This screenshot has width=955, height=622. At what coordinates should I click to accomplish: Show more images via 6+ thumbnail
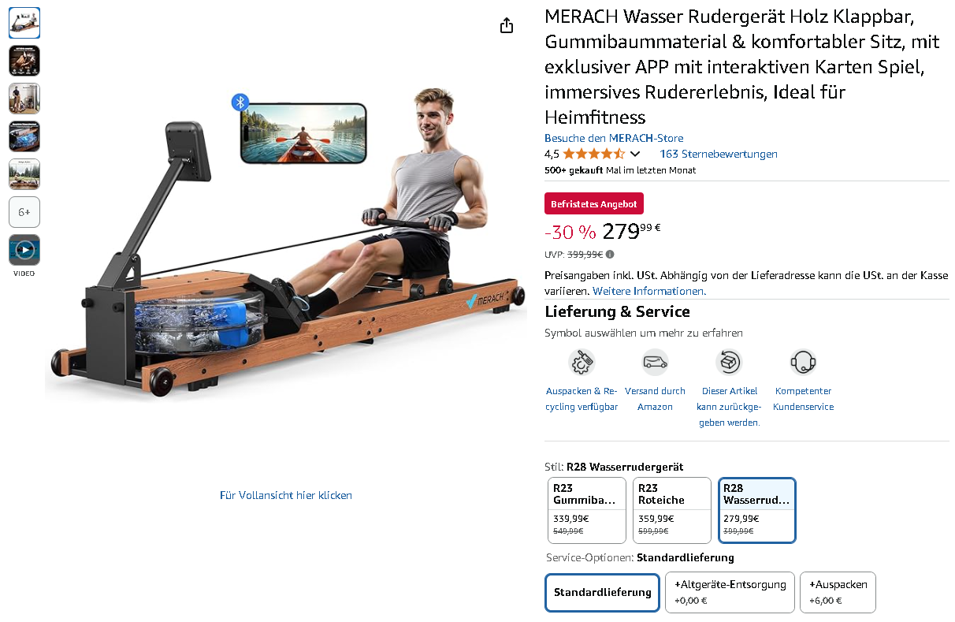[x=24, y=212]
